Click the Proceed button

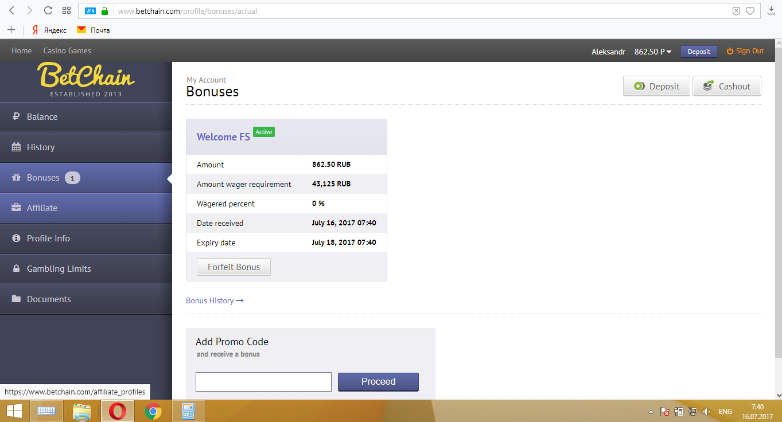378,382
